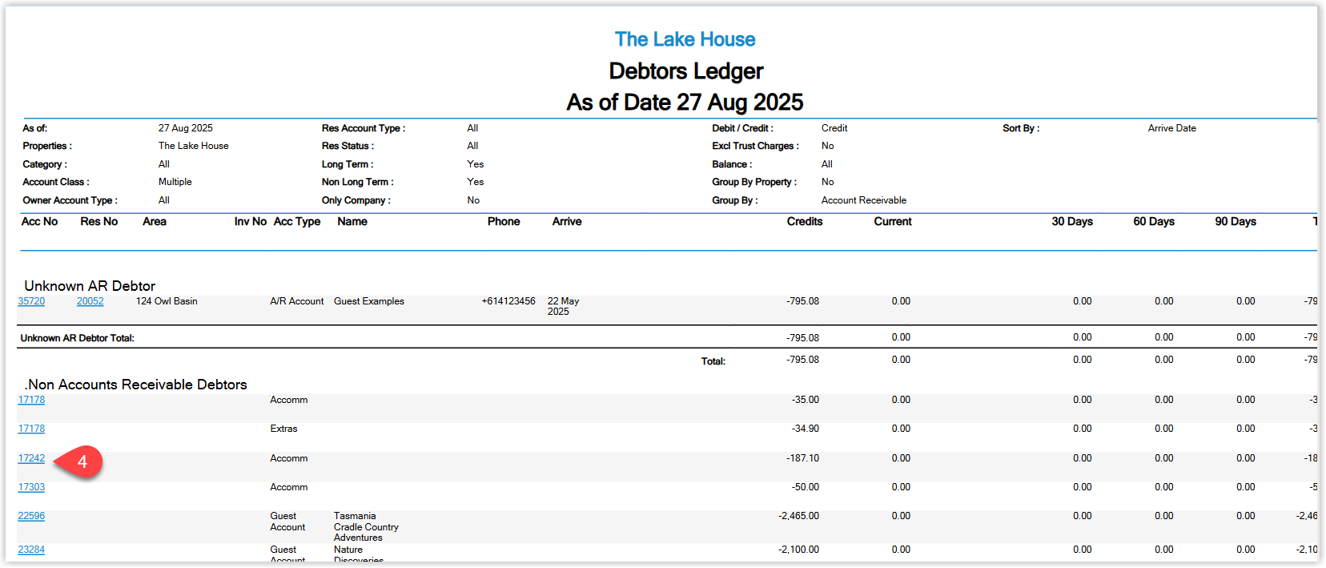Click the -2,465.00 credits value

point(798,516)
